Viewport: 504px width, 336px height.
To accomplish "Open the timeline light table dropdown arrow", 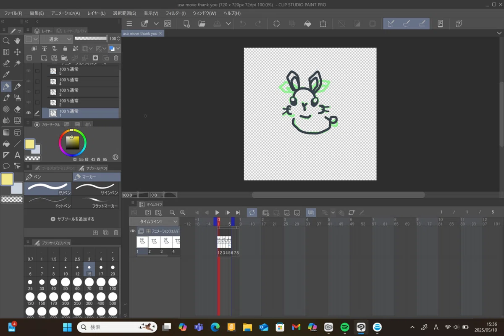I will pos(333,213).
